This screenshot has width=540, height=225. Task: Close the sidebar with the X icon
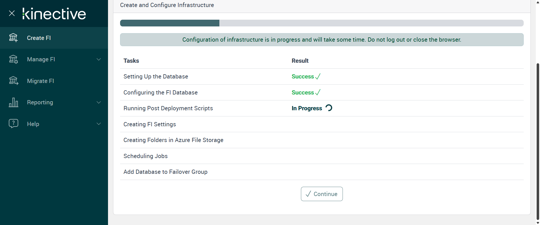pos(12,13)
